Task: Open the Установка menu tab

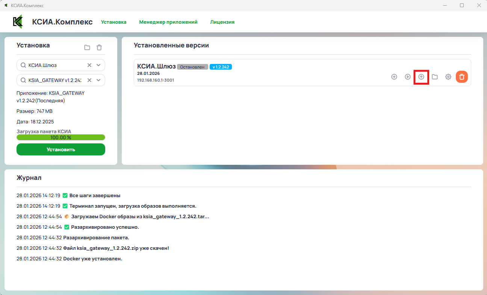Action: click(x=113, y=22)
